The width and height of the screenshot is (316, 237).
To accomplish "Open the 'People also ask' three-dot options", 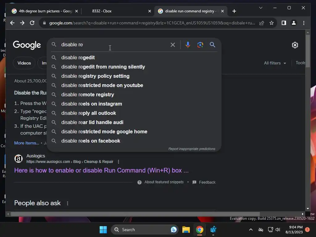I will 68,203.
